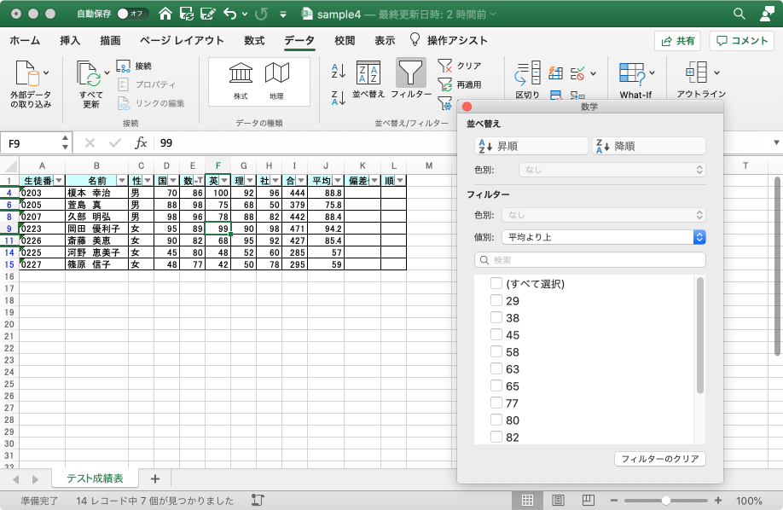Toggle 自動保存 switch
This screenshot has height=510, width=783.
132,14
